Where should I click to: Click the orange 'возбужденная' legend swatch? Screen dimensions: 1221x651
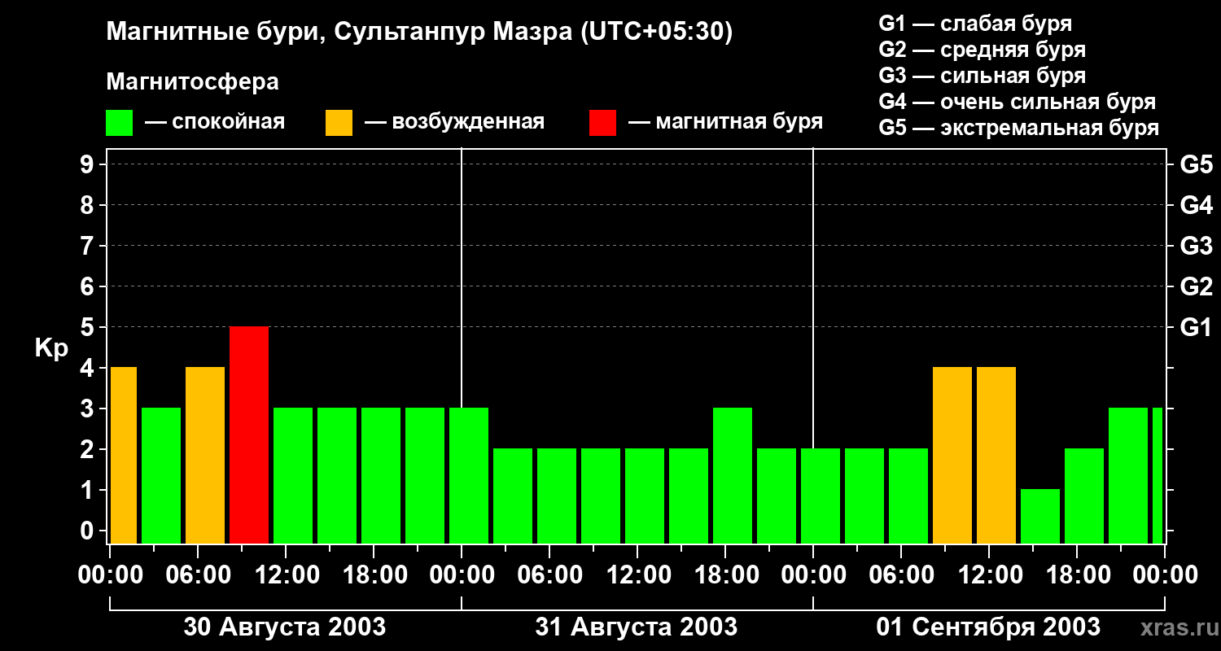tap(339, 123)
